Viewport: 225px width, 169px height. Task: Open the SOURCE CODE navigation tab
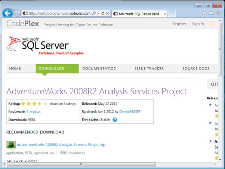(x=198, y=68)
